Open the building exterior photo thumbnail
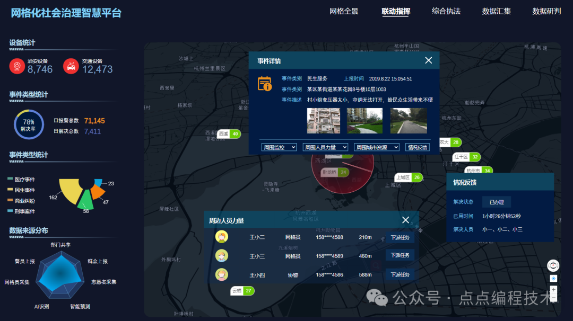Viewport: 573px width, 321px height. coord(324,120)
